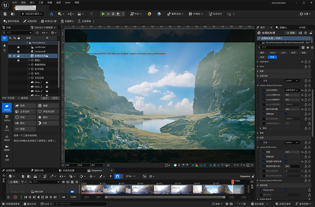
Task: Toggle the outliner filter icon
Action: coord(4,38)
